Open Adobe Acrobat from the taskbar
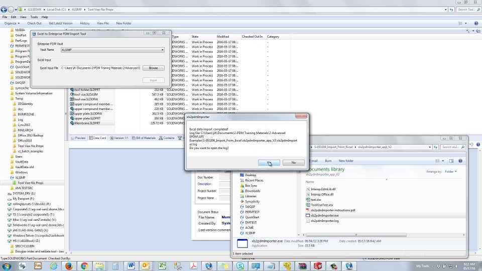 [193, 266]
